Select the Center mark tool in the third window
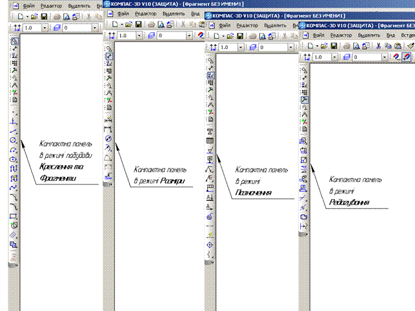 (x=210, y=245)
